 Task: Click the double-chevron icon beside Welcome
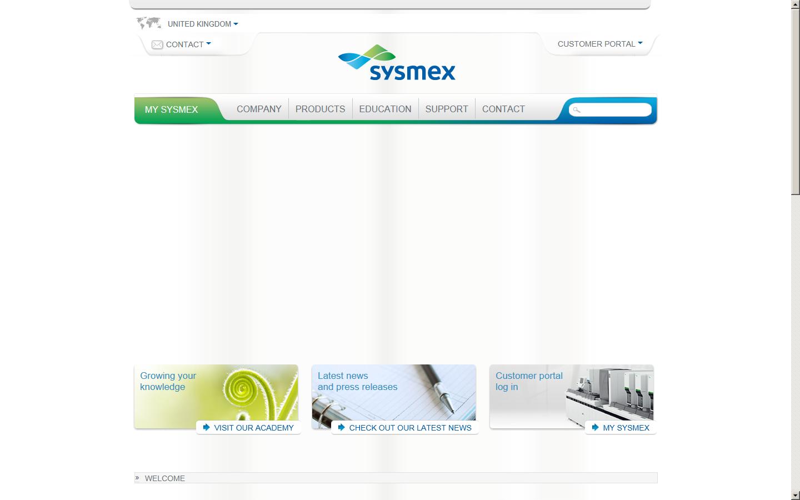pyautogui.click(x=138, y=478)
